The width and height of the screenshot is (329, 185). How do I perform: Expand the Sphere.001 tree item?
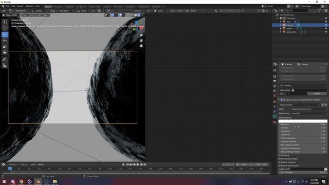pyautogui.click(x=281, y=32)
